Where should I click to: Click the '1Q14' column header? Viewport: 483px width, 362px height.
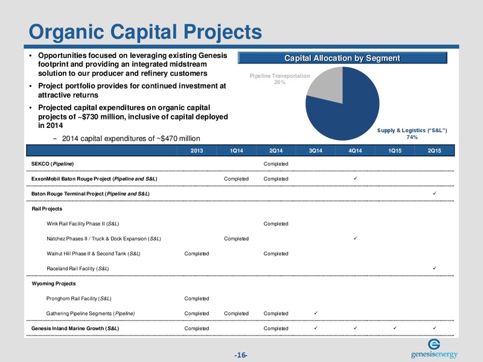pyautogui.click(x=236, y=150)
